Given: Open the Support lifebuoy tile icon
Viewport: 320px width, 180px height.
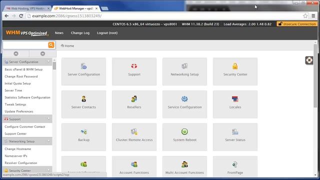Looking at the screenshot, I should (x=134, y=66).
